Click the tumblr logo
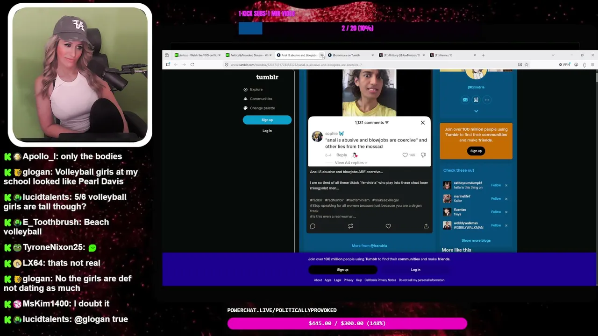The height and width of the screenshot is (336, 598). click(x=267, y=77)
